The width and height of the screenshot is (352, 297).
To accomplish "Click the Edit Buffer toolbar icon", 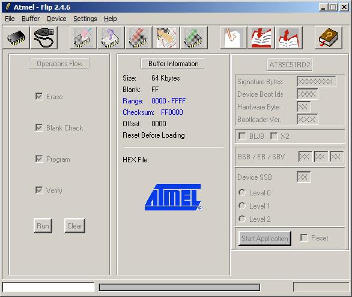I will pos(234,38).
